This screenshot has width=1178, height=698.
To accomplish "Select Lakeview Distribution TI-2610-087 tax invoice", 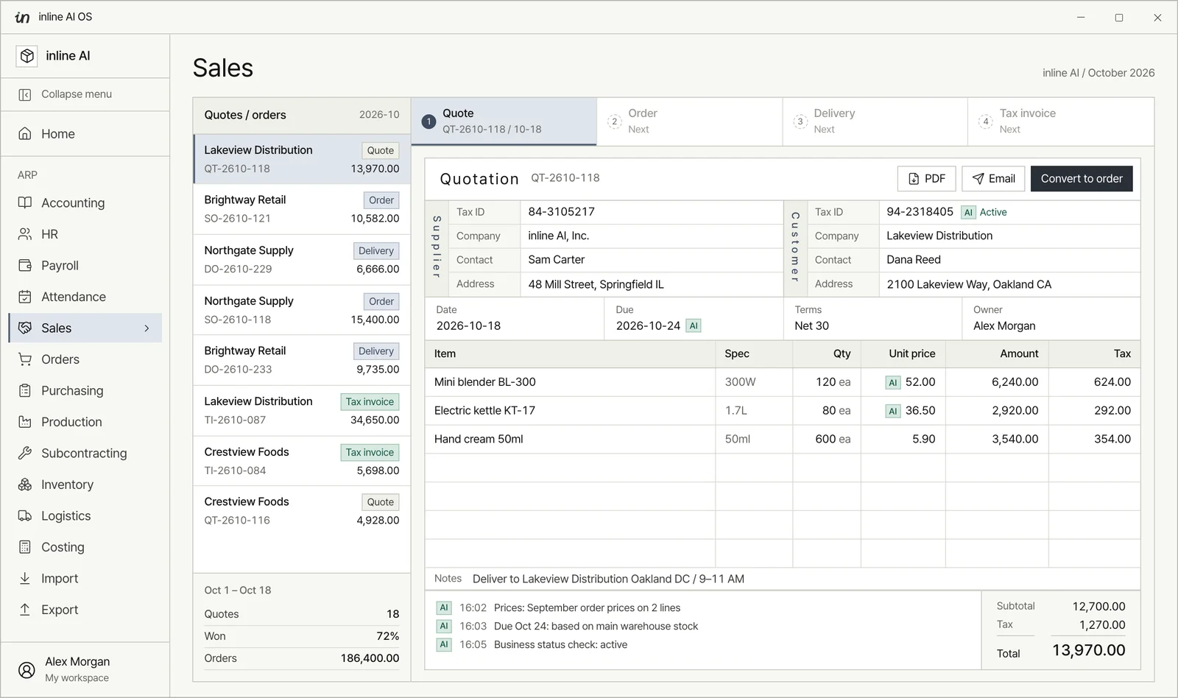I will click(x=302, y=410).
